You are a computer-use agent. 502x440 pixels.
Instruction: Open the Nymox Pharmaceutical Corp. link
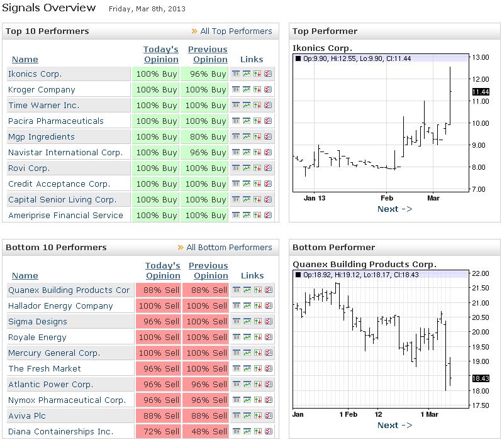tap(67, 400)
